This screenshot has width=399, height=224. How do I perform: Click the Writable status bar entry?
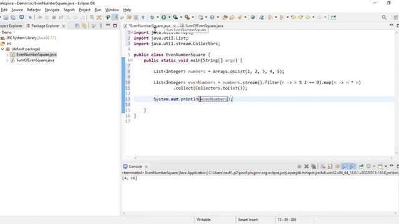tap(203, 220)
